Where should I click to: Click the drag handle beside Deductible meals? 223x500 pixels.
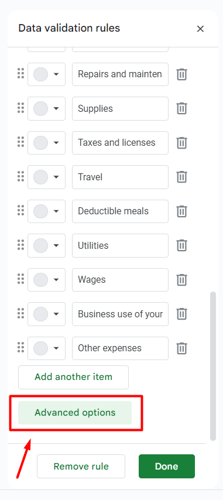(20, 211)
